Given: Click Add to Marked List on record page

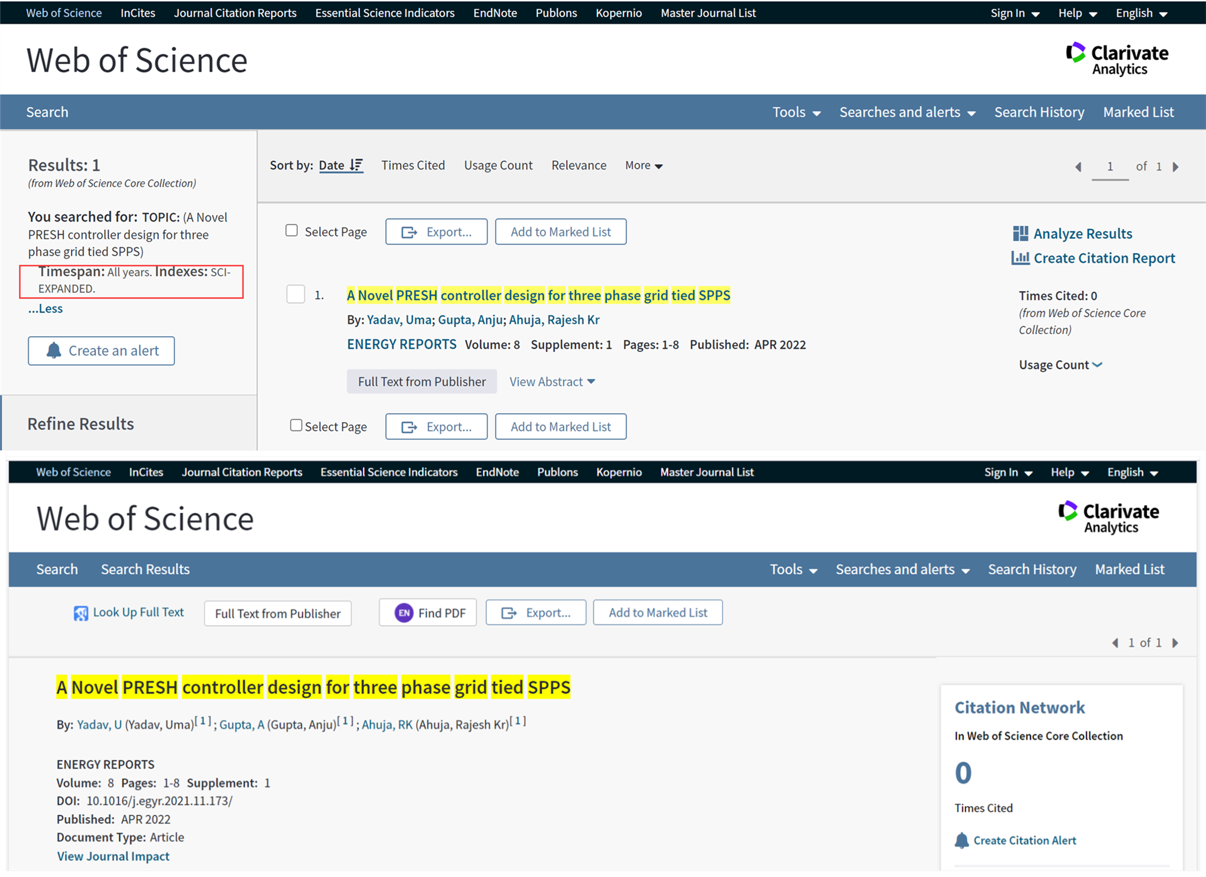Looking at the screenshot, I should pos(658,613).
